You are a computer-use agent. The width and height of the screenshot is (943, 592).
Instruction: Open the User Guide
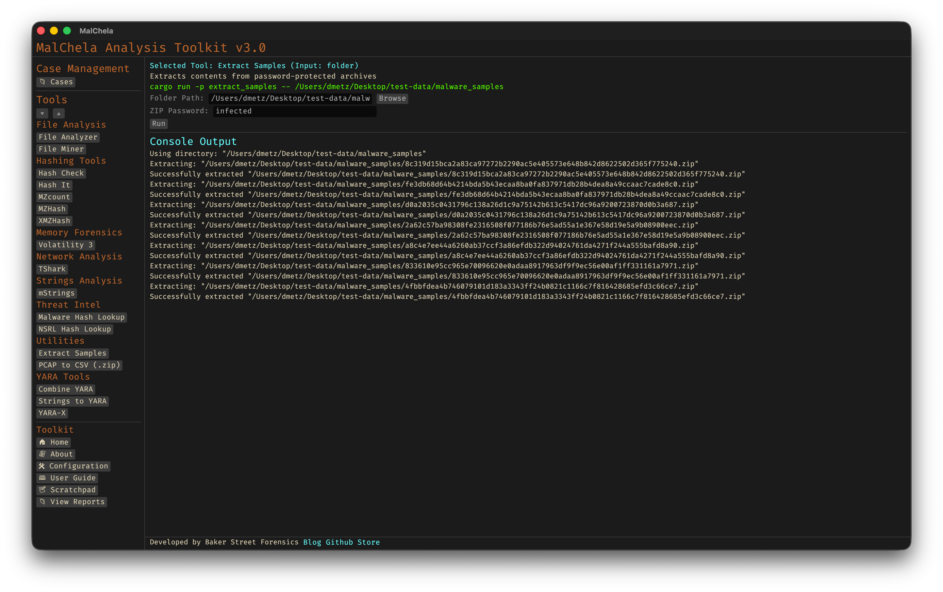pyautogui.click(x=67, y=478)
